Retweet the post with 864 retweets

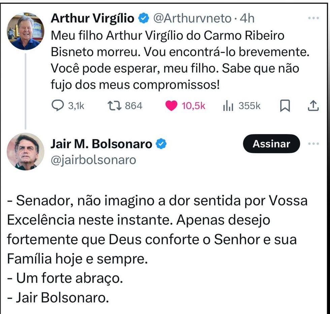point(113,106)
